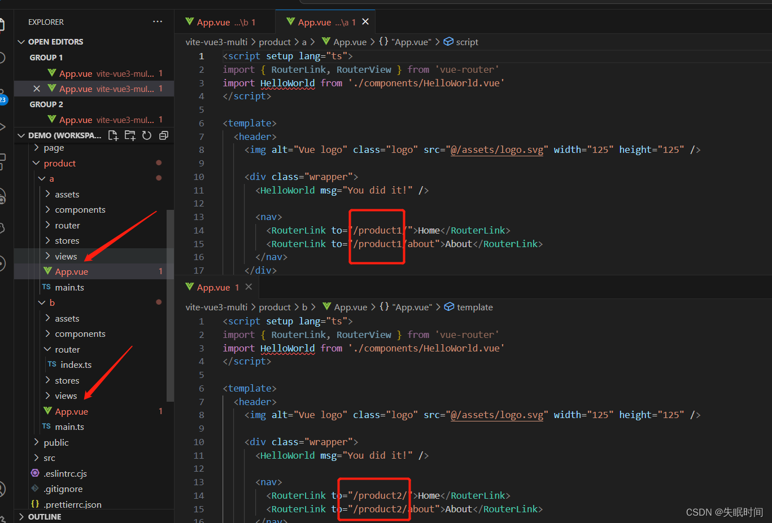Close the App.vue ...\a editor tab
The image size is (772, 523).
point(365,22)
